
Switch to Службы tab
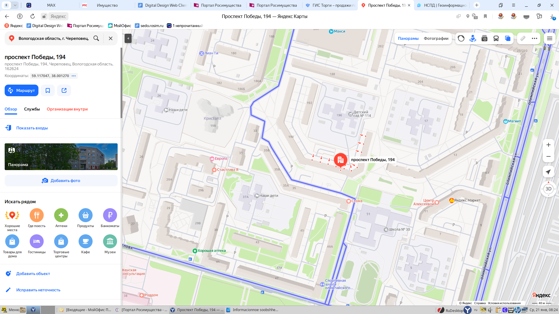pyautogui.click(x=32, y=109)
